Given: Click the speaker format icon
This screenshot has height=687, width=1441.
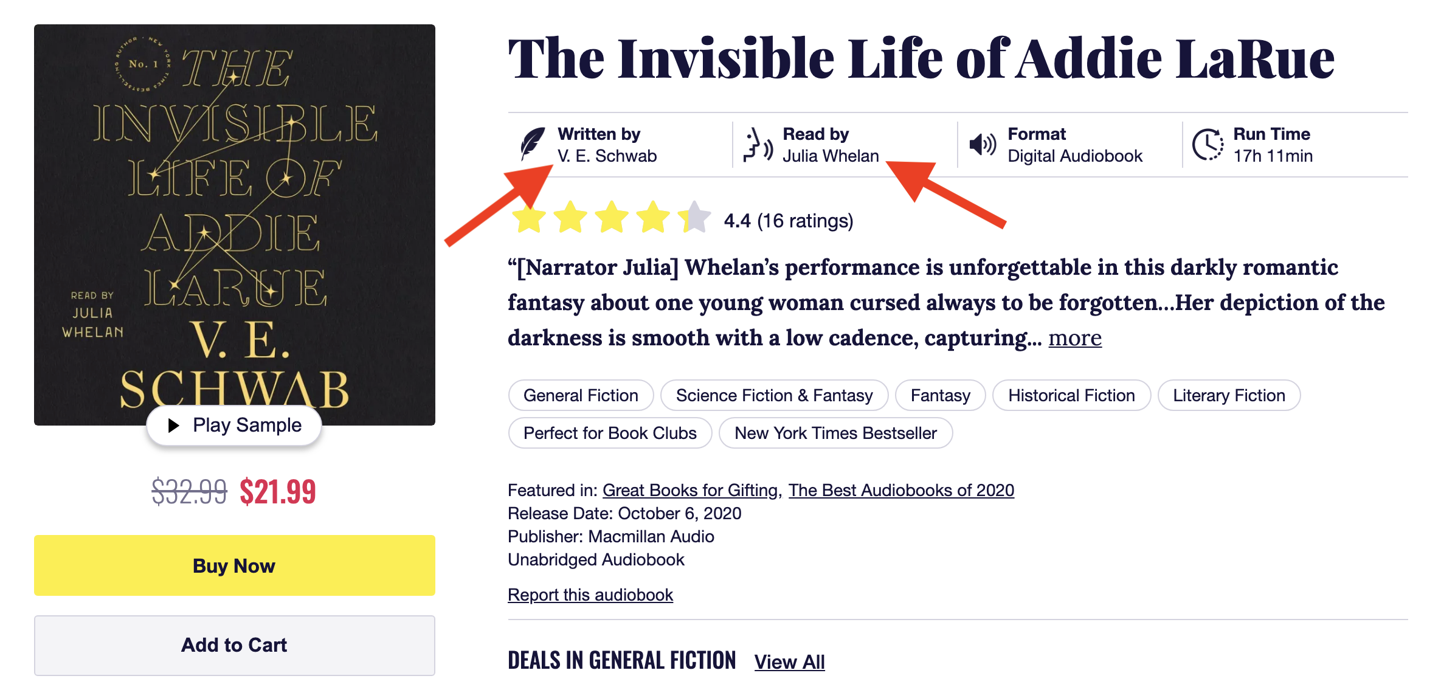Looking at the screenshot, I should click(983, 145).
